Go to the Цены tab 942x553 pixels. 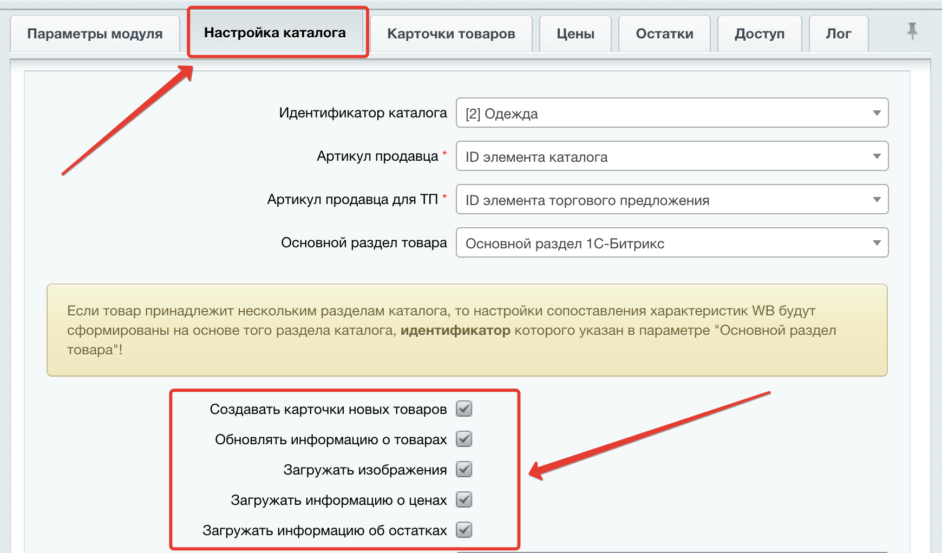[x=575, y=34]
